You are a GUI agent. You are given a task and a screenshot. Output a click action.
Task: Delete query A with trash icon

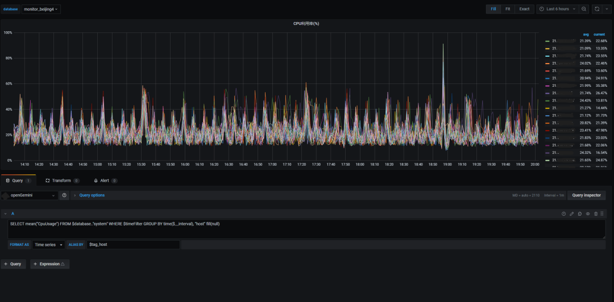pyautogui.click(x=596, y=213)
